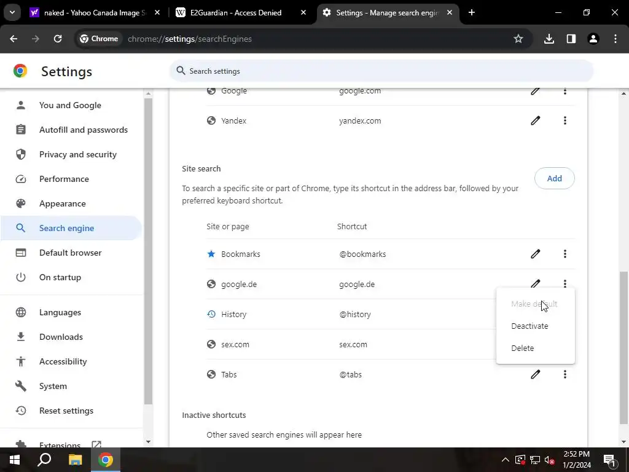Viewport: 629px width, 472px height.
Task: Click the taskbar clock showing 2:52 PM
Action: tap(576, 460)
